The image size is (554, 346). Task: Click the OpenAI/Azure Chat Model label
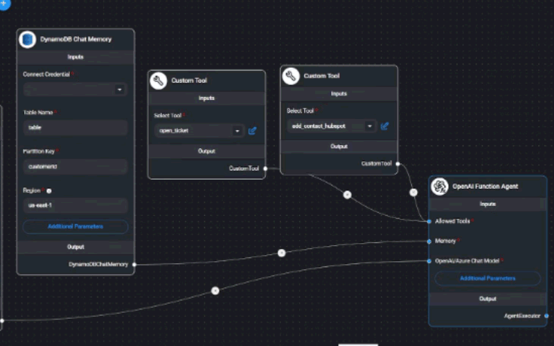pyautogui.click(x=467, y=262)
